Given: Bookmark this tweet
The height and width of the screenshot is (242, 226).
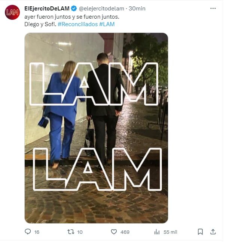Looking at the screenshot, I should click(x=200, y=232).
